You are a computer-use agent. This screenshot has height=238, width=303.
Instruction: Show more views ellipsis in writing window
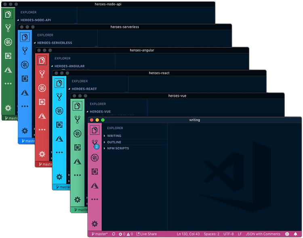(95, 199)
